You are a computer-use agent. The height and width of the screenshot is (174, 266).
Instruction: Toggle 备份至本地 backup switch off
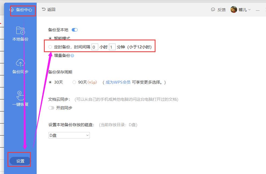pyautogui.click(x=75, y=30)
